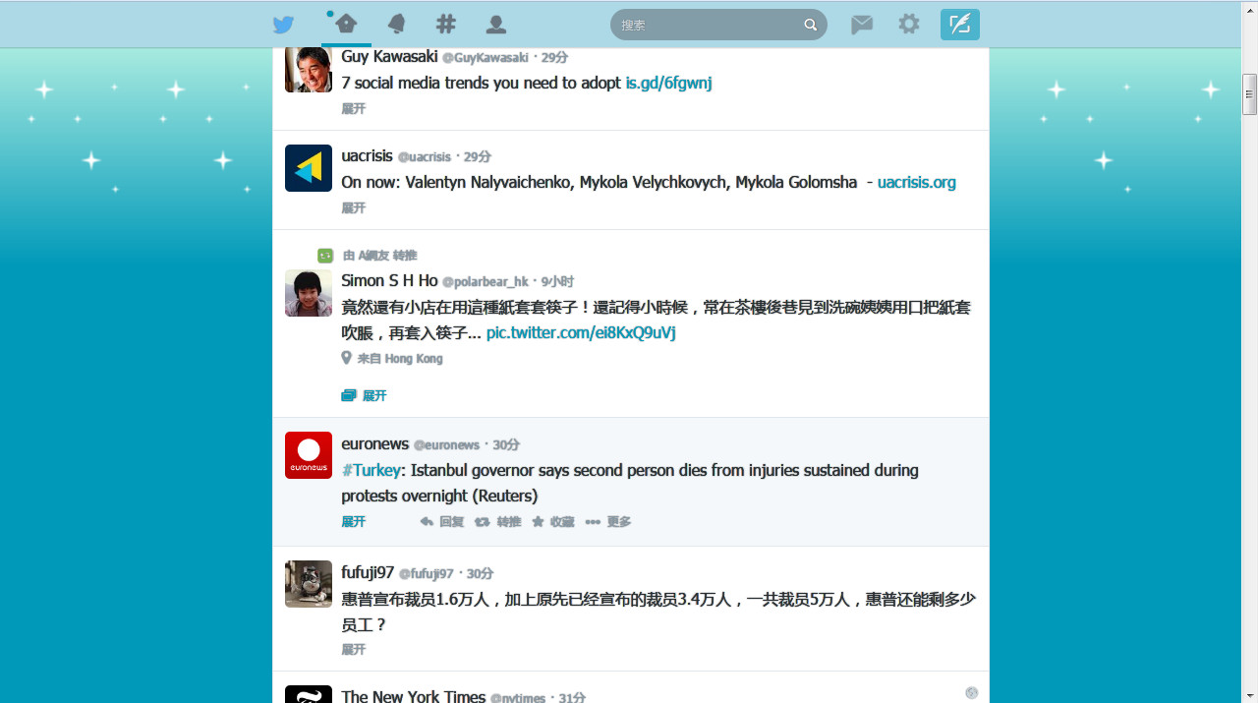The image size is (1258, 703).
Task: Open pic.twitter.com/ei8KxQ9uVj photo link
Action: pyautogui.click(x=581, y=333)
